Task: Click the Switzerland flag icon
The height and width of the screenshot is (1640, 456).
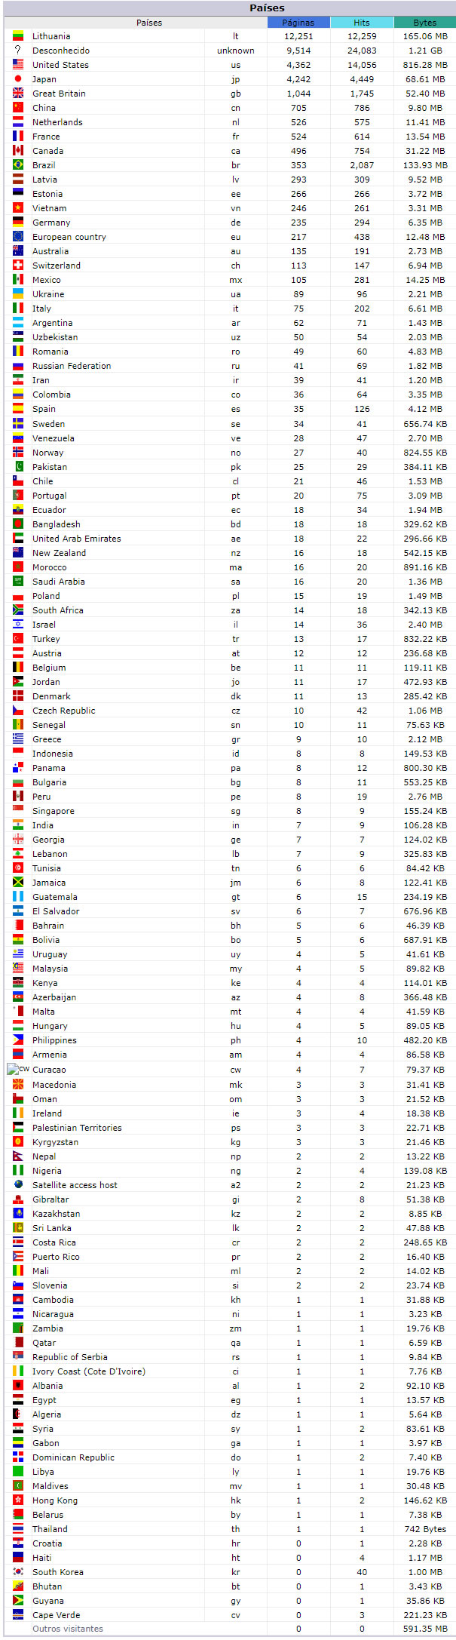Action: (x=18, y=265)
